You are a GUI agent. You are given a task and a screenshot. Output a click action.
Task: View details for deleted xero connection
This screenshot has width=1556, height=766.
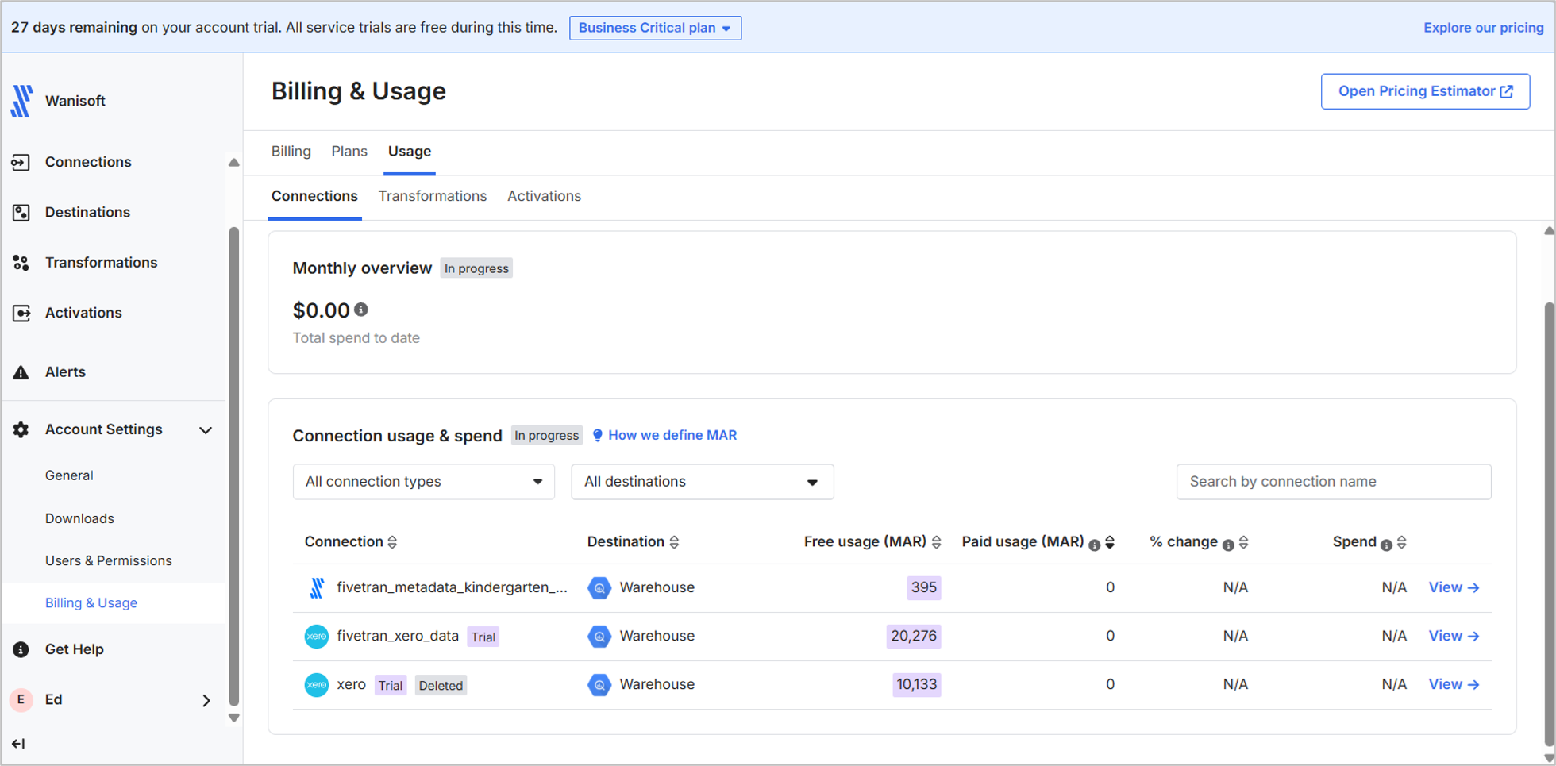click(1454, 684)
